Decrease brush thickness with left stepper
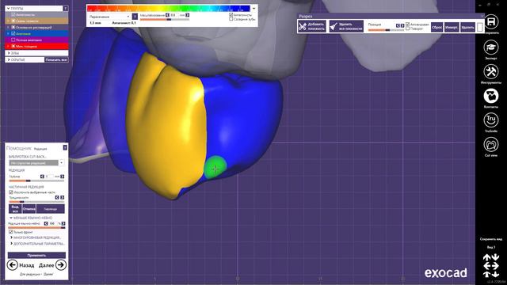The height and width of the screenshot is (285, 507). coord(57,197)
